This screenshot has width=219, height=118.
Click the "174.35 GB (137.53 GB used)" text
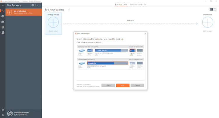tap(104, 53)
